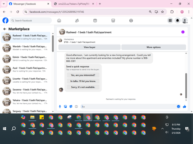This screenshot has width=193, height=144.
Task: Open the Friends icon in top navigation
Action: pos(77,20)
